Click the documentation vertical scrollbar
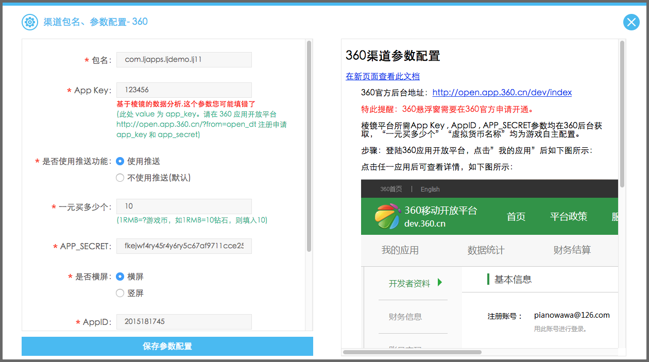The image size is (649, 362). click(x=622, y=114)
